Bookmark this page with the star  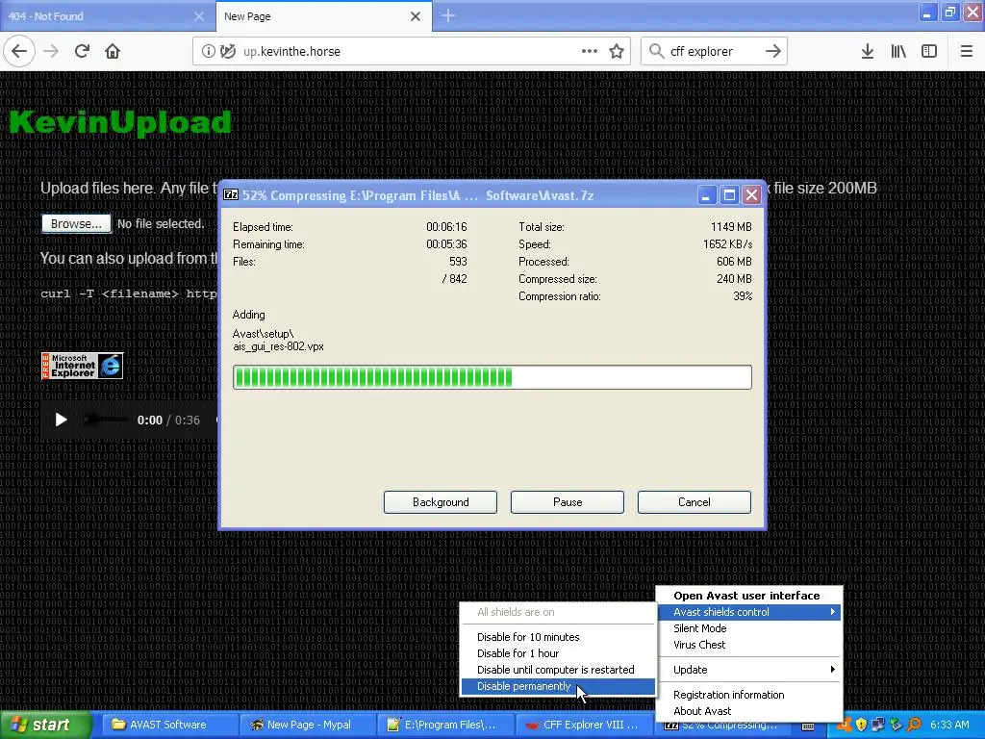click(617, 52)
